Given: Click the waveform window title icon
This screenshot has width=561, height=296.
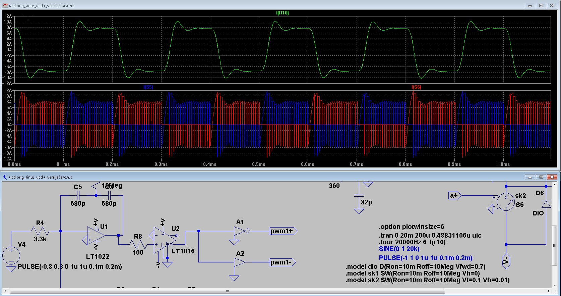Looking at the screenshot, I should (5, 5).
